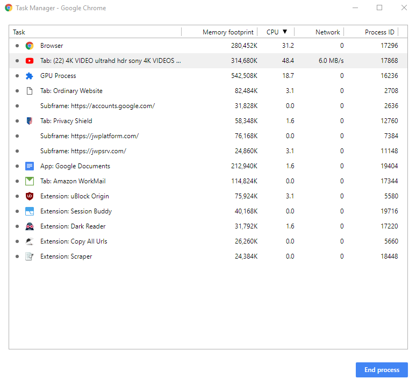Select Extension: uBlock Origin row
The image size is (416, 386).
pos(208,196)
